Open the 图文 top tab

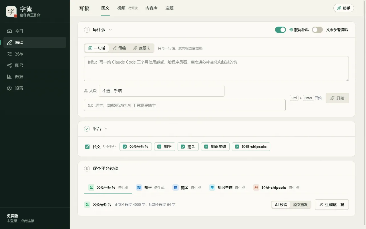tap(105, 8)
